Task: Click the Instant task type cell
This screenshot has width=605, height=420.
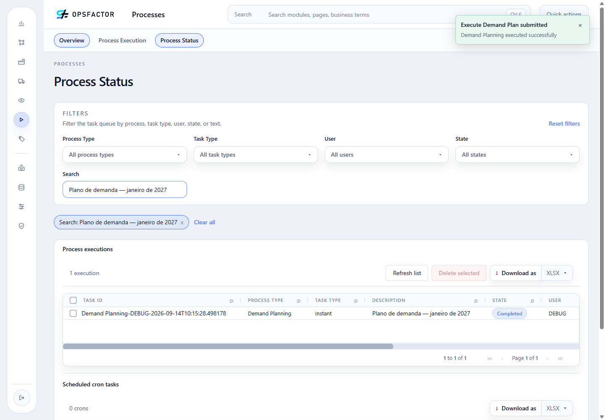Action: point(324,313)
